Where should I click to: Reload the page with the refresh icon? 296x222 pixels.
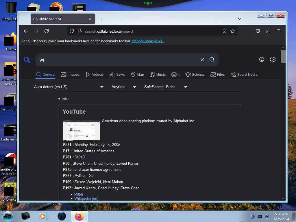[x=47, y=31]
